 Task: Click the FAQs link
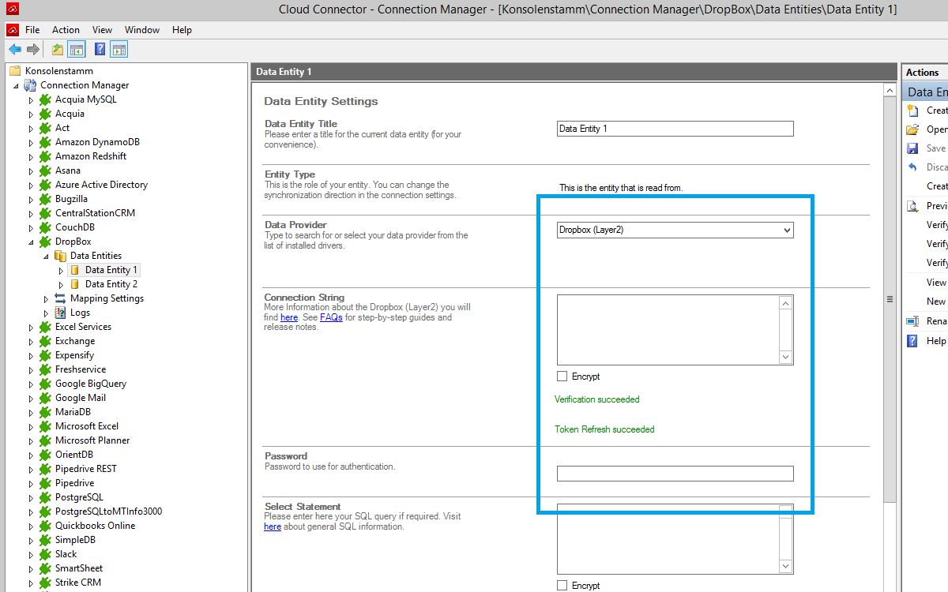(331, 317)
